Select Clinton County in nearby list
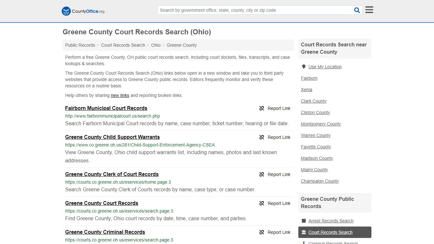Viewport: 434px width, 244px height. (x=315, y=112)
